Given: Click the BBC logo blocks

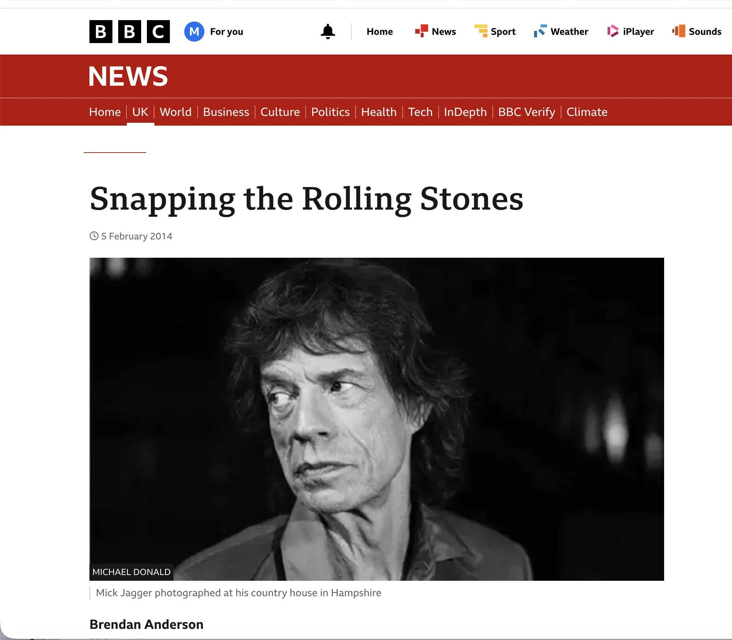Looking at the screenshot, I should [x=129, y=32].
